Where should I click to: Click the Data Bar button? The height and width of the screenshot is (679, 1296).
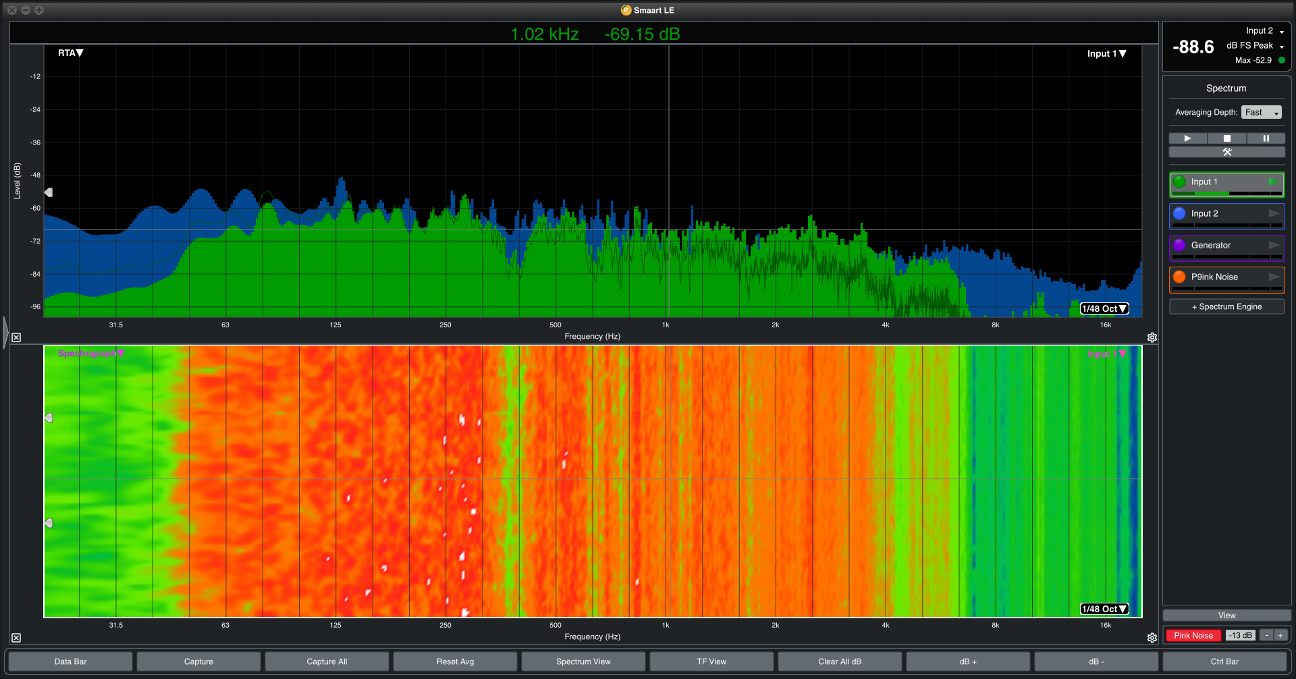70,661
